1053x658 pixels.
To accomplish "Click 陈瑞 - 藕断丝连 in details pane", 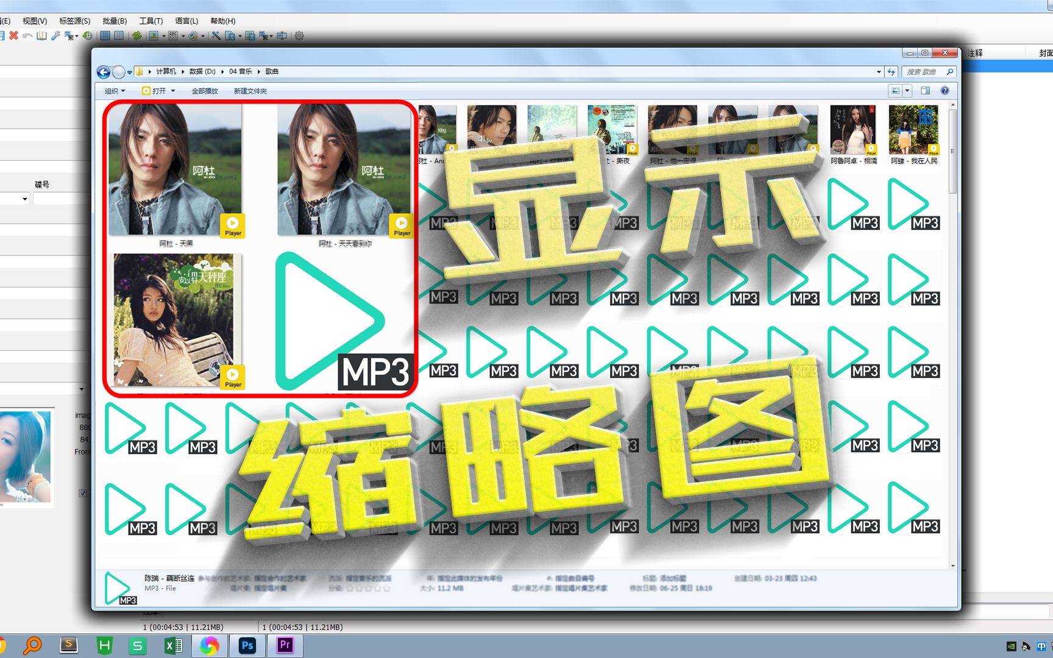I will (x=169, y=578).
